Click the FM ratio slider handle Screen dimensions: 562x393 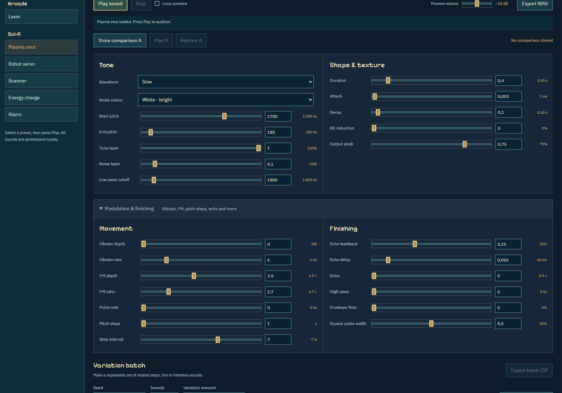(169, 292)
